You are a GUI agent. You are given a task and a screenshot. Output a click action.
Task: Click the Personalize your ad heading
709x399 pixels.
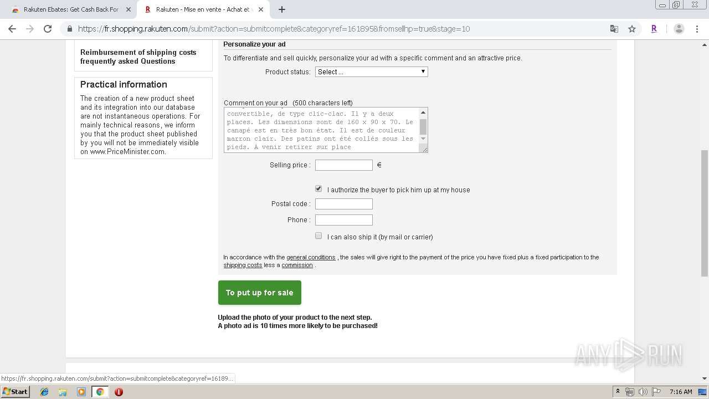[254, 44]
